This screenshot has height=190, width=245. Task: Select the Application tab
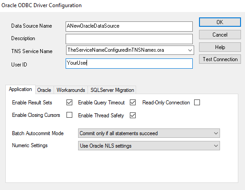pyautogui.click(x=21, y=89)
